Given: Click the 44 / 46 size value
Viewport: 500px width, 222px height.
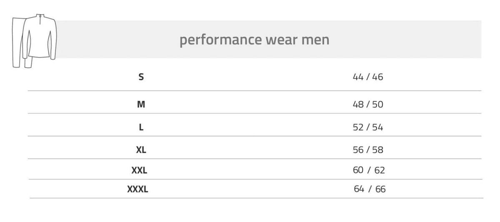Looking at the screenshot, I should (x=367, y=77).
